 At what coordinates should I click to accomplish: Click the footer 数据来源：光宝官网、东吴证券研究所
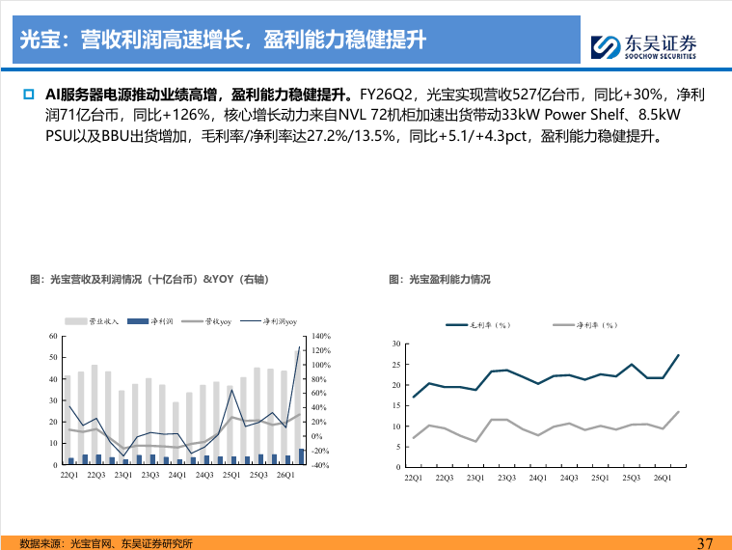tap(106, 543)
